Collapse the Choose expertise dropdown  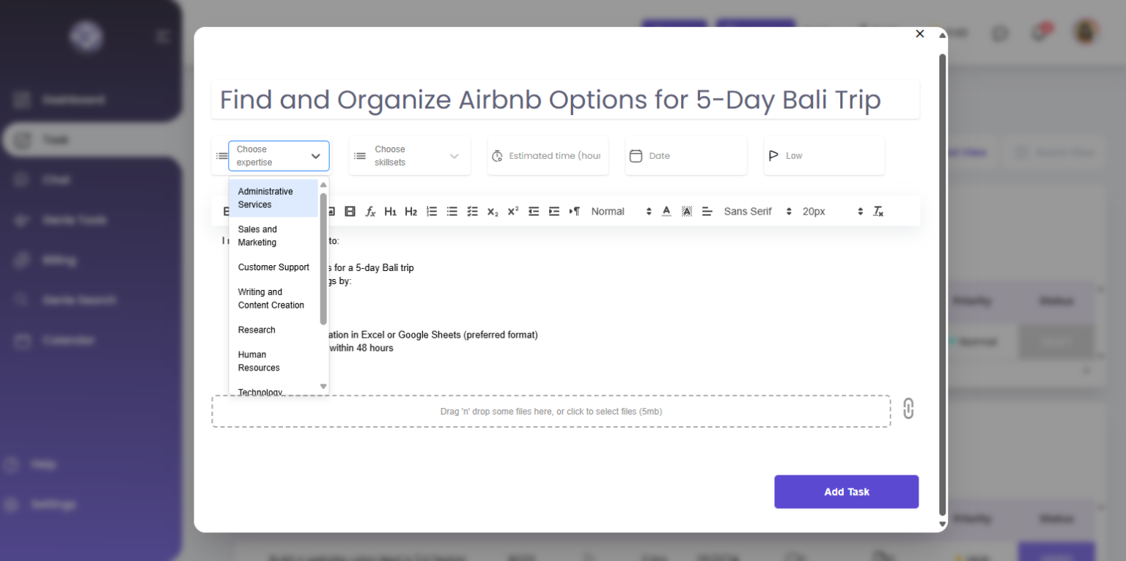point(315,156)
